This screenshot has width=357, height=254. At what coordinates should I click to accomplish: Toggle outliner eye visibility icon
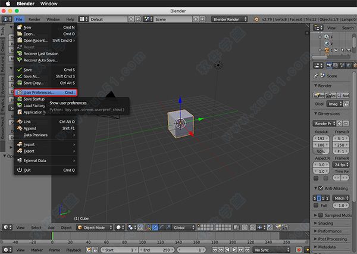click(336, 49)
